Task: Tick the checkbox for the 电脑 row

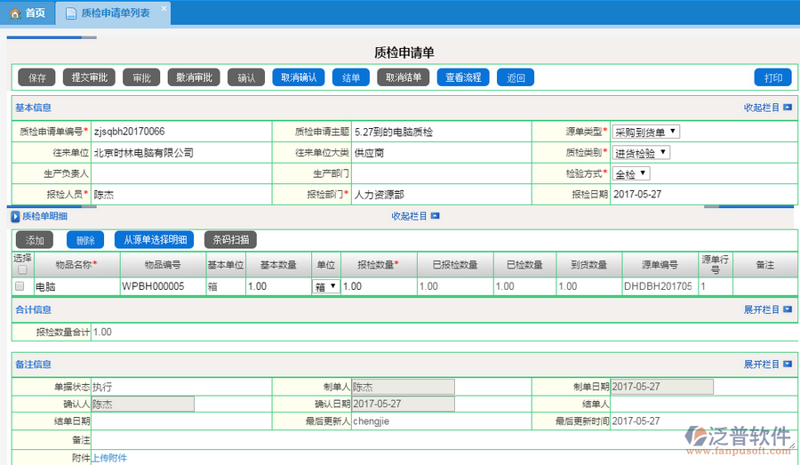Action: (x=20, y=286)
